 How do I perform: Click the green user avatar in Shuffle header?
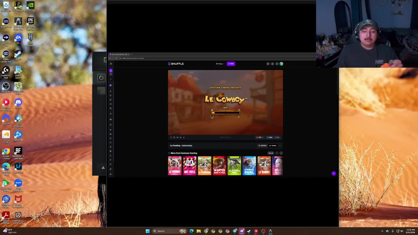pos(281,64)
